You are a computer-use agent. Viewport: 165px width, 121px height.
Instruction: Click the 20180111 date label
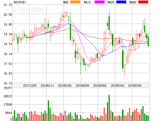click(47, 86)
